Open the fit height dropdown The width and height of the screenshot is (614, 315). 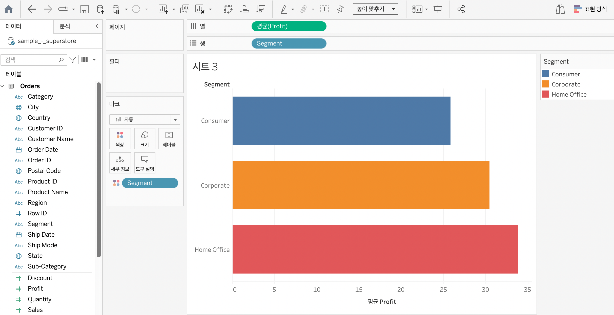point(393,9)
